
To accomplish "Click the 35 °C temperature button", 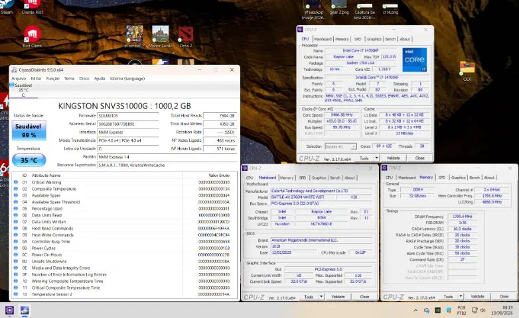I will (29, 160).
